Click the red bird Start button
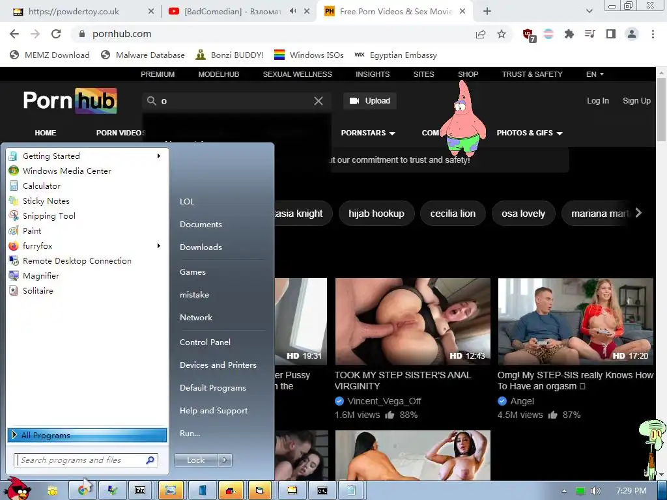667x500 pixels. click(x=18, y=488)
